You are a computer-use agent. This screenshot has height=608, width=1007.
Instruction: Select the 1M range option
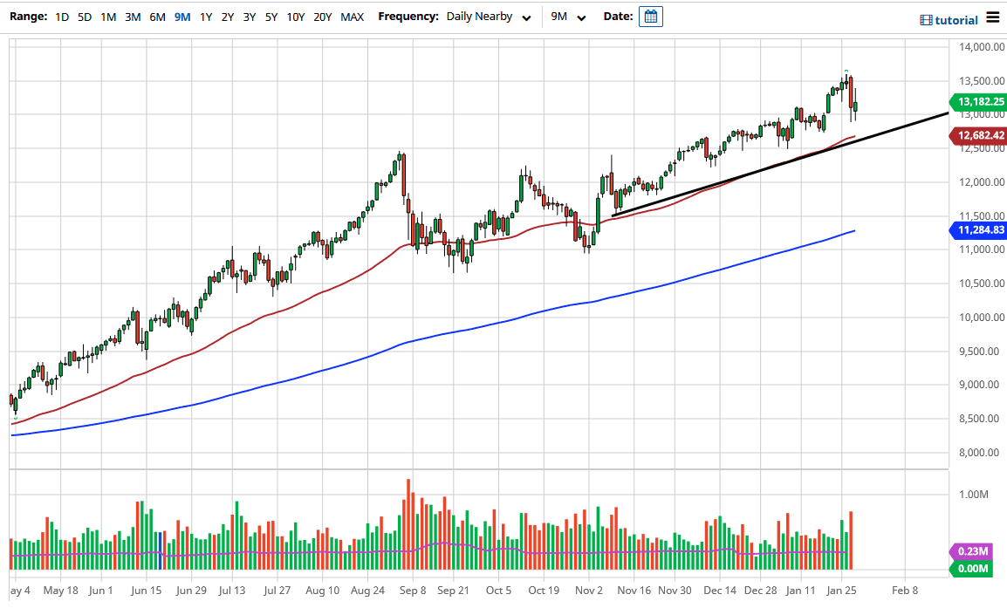coord(107,16)
